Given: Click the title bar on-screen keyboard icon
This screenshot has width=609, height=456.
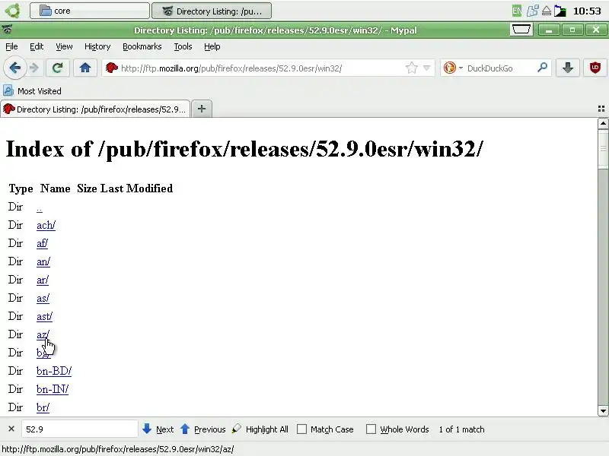Looking at the screenshot, I should pos(521,30).
